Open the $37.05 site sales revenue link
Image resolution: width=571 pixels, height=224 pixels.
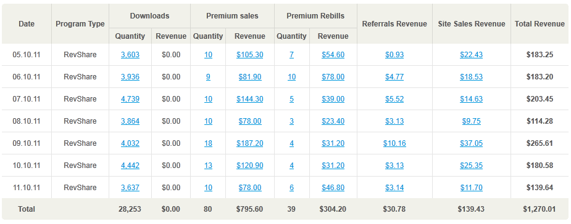471,143
